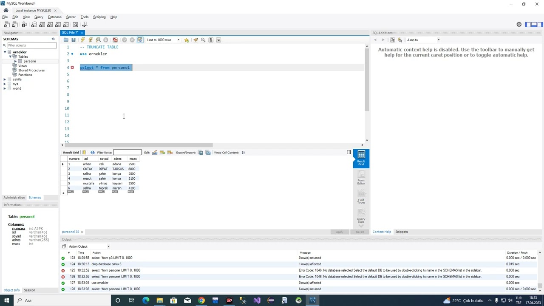Expand the world schema
The image size is (544, 306).
[5, 88]
